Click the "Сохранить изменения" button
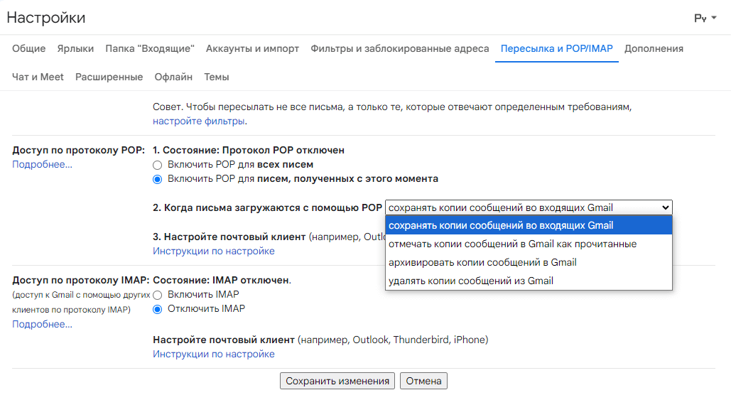The width and height of the screenshot is (731, 395). pos(337,381)
